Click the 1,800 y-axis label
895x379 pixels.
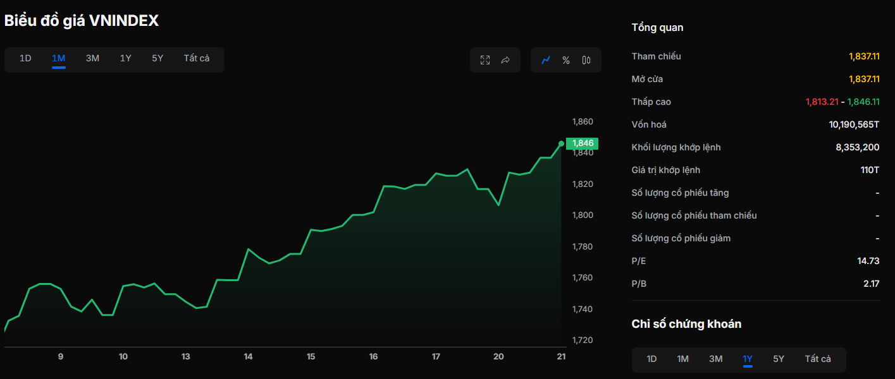(x=583, y=215)
